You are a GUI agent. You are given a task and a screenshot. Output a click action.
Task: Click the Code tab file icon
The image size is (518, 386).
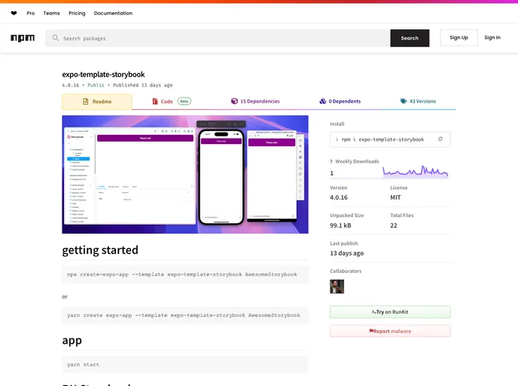[155, 101]
